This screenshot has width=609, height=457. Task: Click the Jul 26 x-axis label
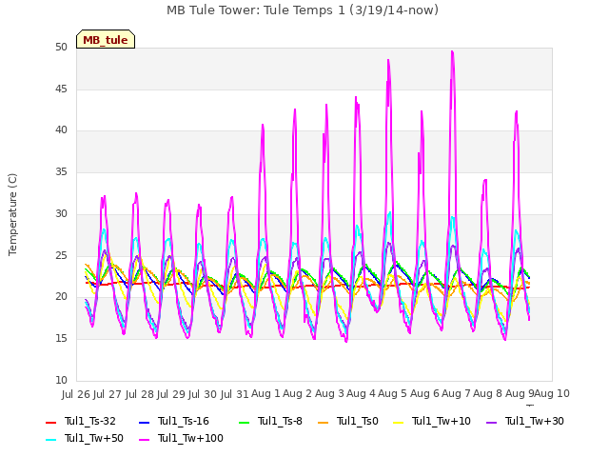[x=76, y=394]
